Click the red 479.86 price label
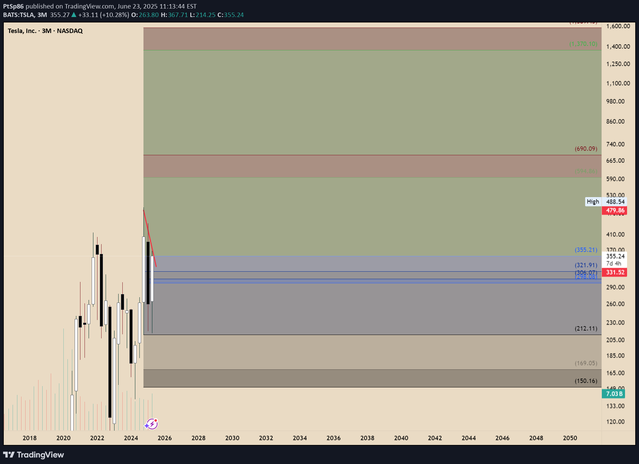Screen dimensions: 639x464 (x=615, y=210)
